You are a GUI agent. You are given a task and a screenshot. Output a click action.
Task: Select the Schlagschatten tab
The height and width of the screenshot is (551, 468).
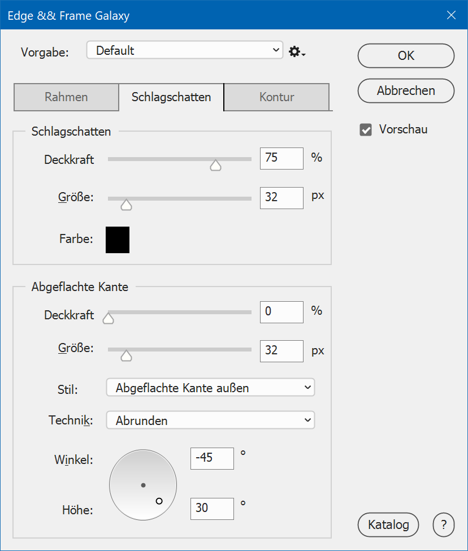coord(171,97)
